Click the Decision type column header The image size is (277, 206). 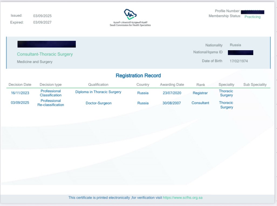[x=50, y=84]
